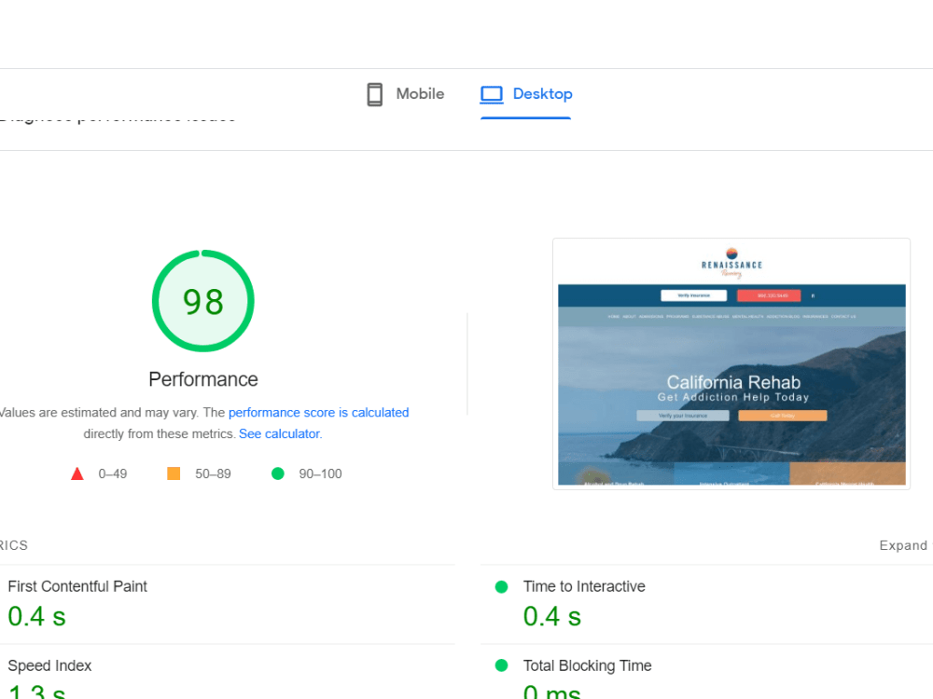933x699 pixels.
Task: Click the green dot beside Time to Interactive
Action: coord(502,587)
